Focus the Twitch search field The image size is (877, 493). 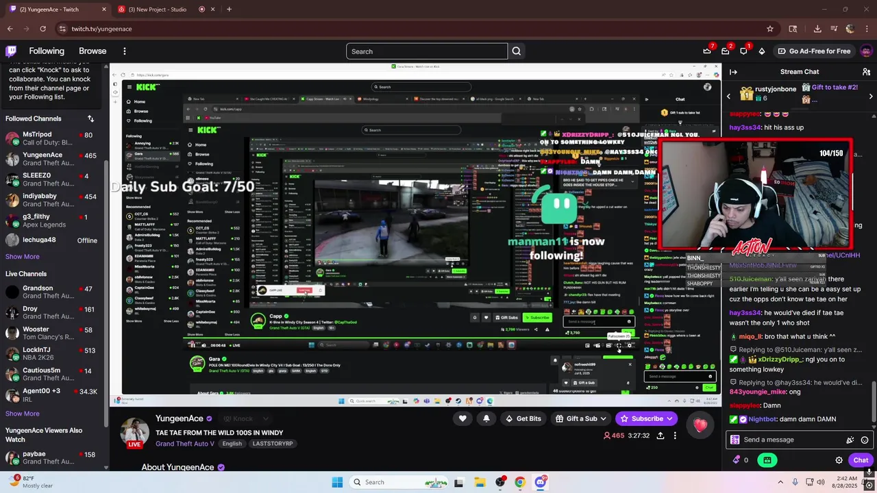pos(427,51)
